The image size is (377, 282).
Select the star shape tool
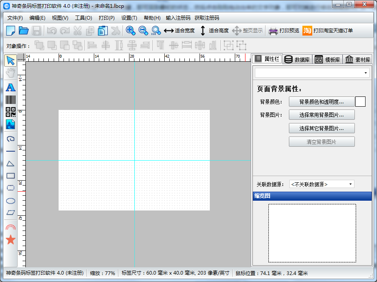(10, 240)
